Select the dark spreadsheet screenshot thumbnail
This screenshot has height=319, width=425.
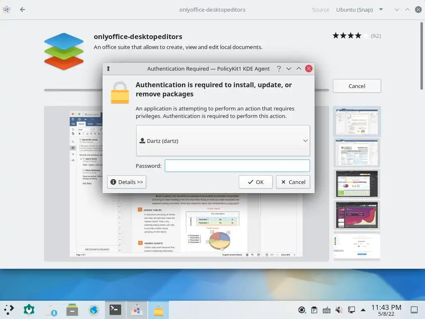(x=357, y=184)
